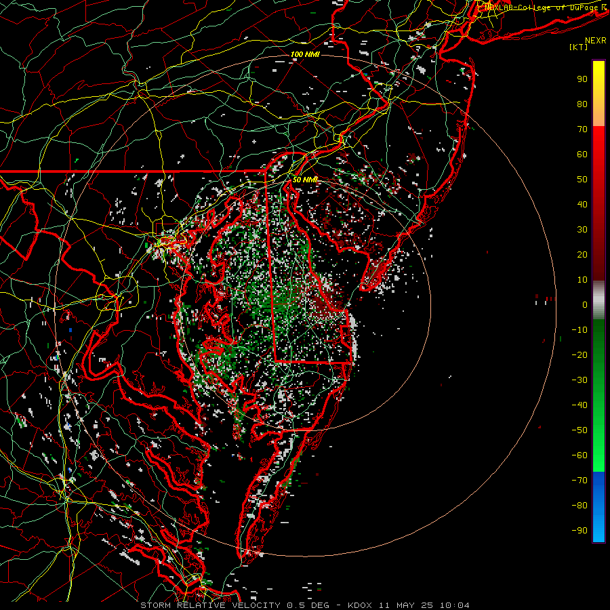The height and width of the screenshot is (610, 610).
Task: Click the 100 NMI range ring label
Action: pyautogui.click(x=305, y=54)
